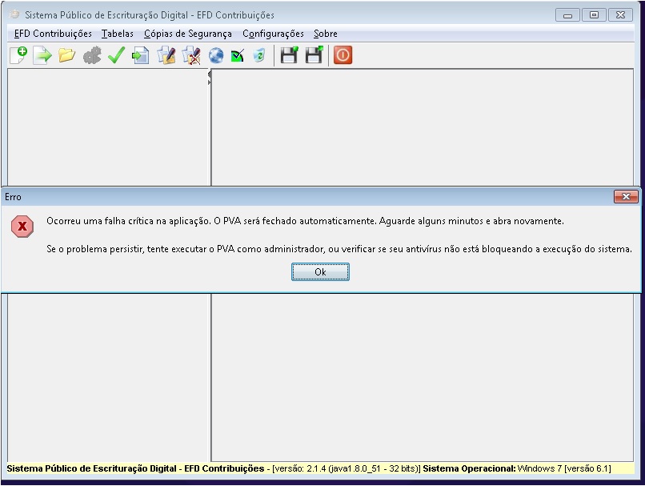Click the gray gears icon in toolbar

[x=92, y=55]
